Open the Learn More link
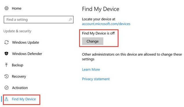The image size is (184, 107). click(x=91, y=70)
